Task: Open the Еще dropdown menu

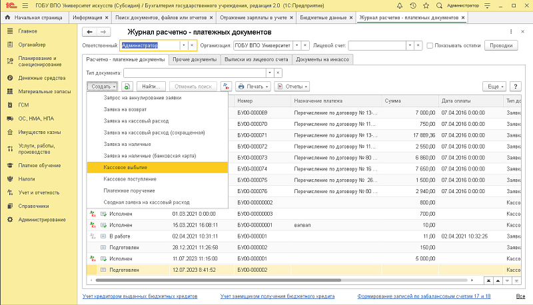Action: (x=494, y=87)
